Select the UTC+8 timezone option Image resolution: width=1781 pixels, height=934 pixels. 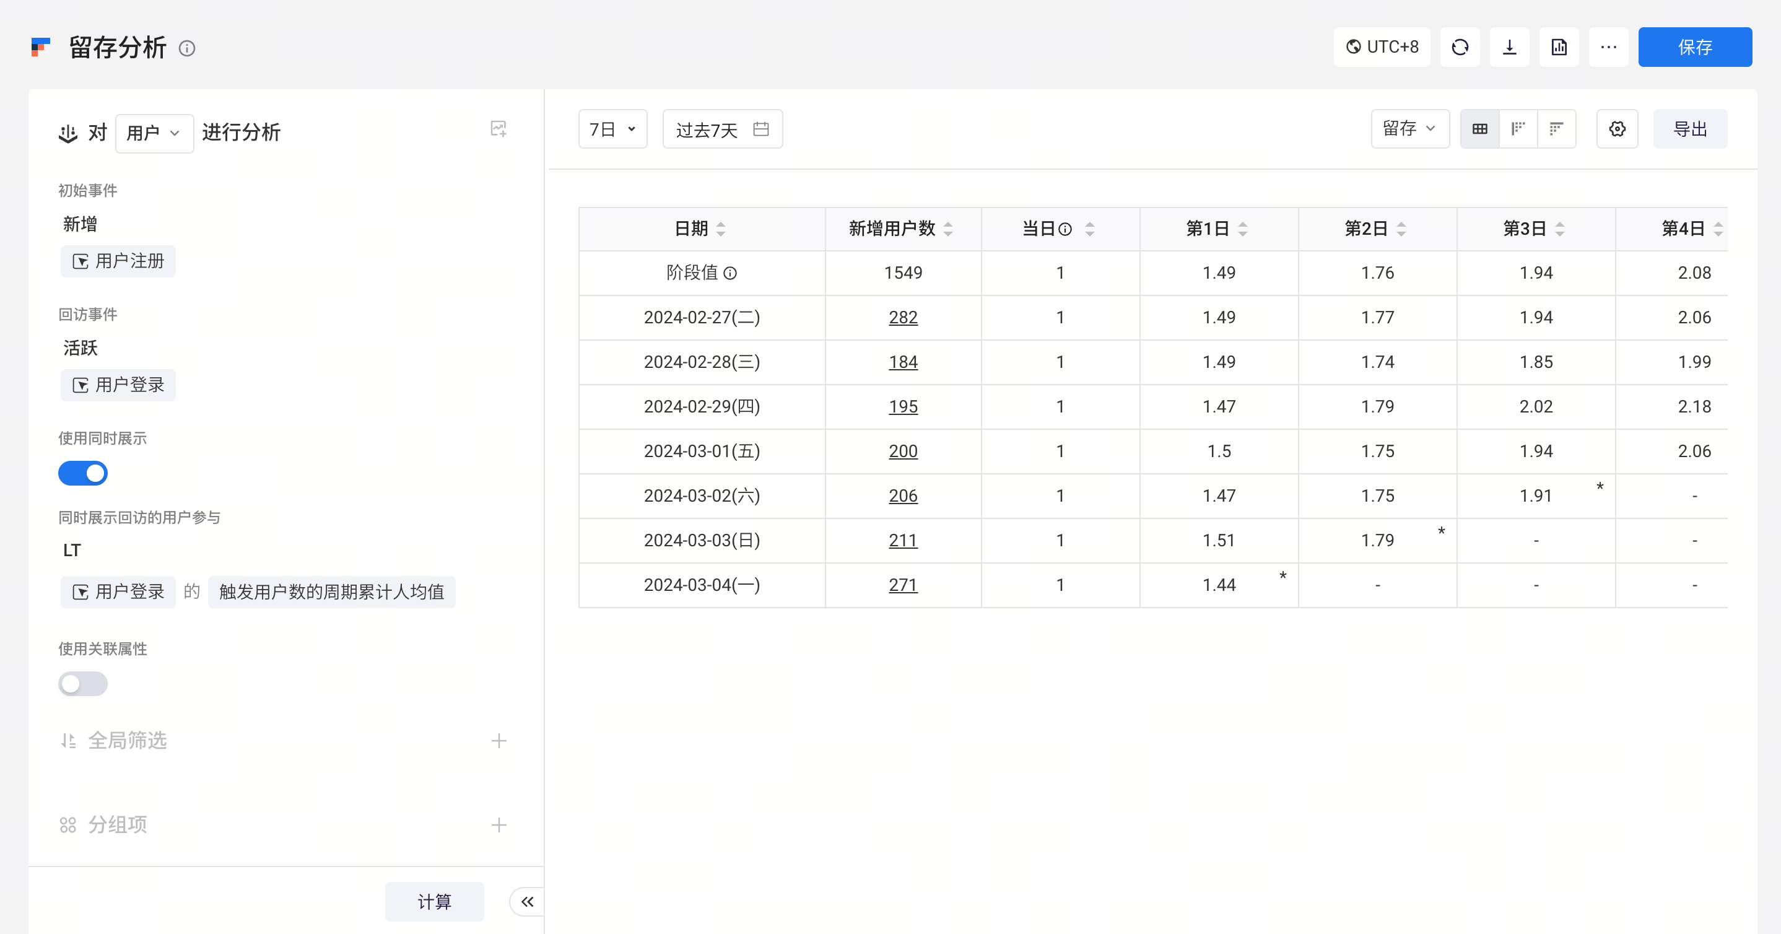click(1382, 47)
